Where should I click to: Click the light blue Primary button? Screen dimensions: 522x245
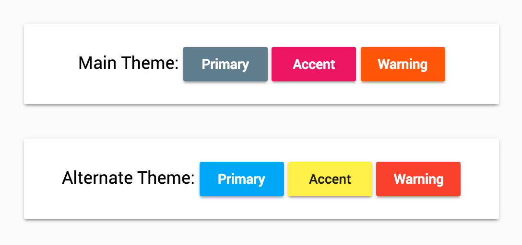241,179
